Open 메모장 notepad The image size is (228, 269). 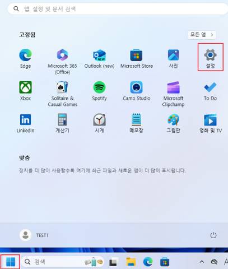pos(137,123)
